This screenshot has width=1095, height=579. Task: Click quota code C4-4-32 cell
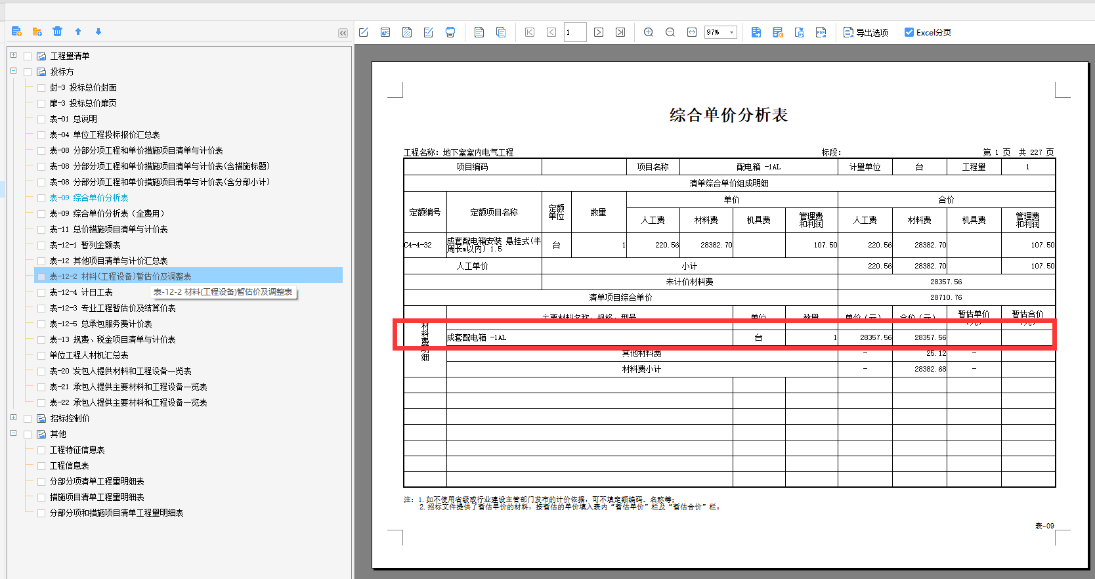tap(425, 245)
